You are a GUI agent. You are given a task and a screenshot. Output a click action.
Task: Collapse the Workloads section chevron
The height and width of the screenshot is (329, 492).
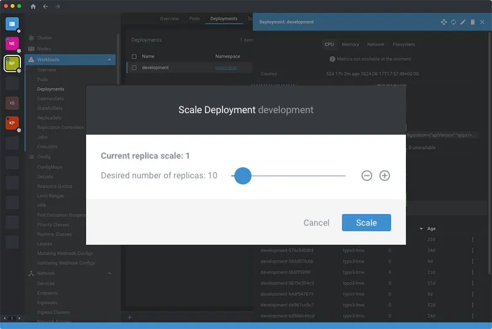tap(109, 60)
